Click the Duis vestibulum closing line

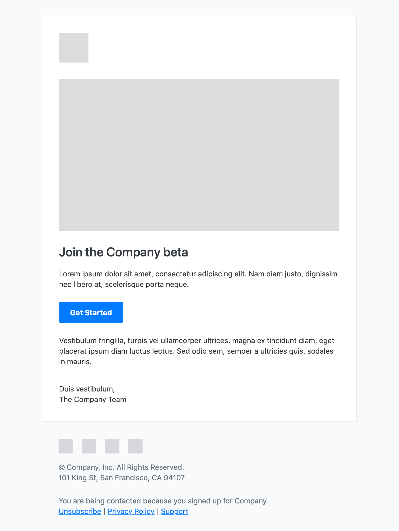point(87,389)
